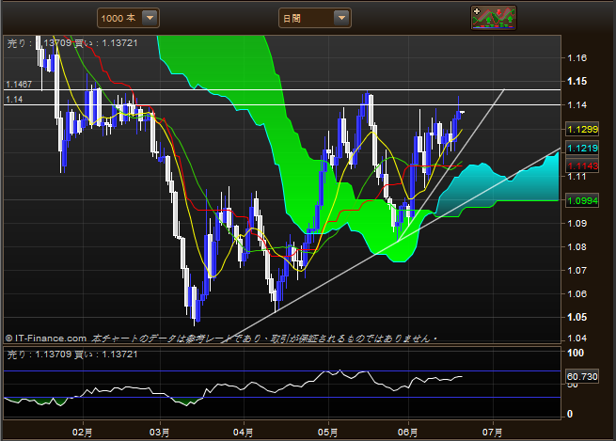Click the 06月 time axis label
Viewport: 616px width, 441px height.
[x=408, y=433]
